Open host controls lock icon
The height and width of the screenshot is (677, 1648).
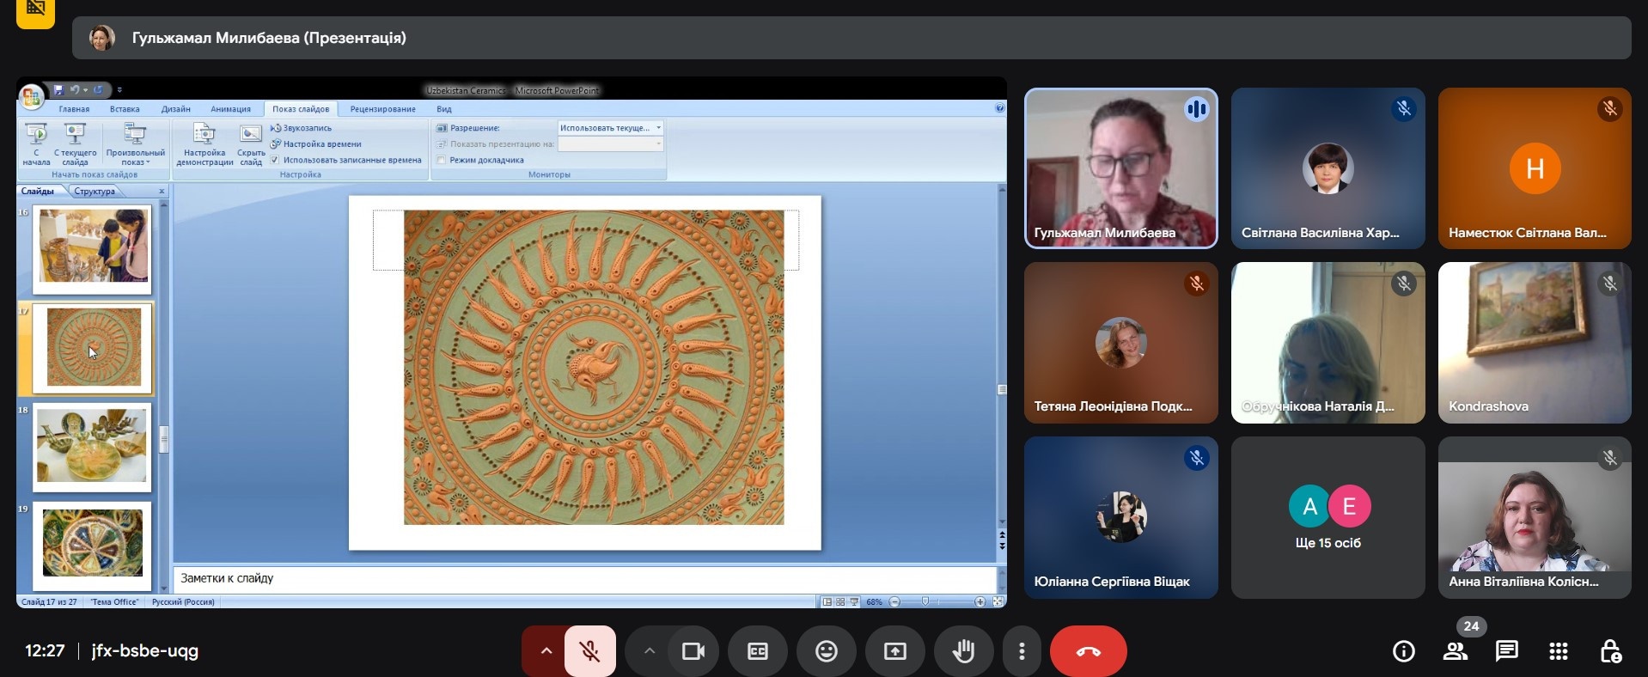1610,651
